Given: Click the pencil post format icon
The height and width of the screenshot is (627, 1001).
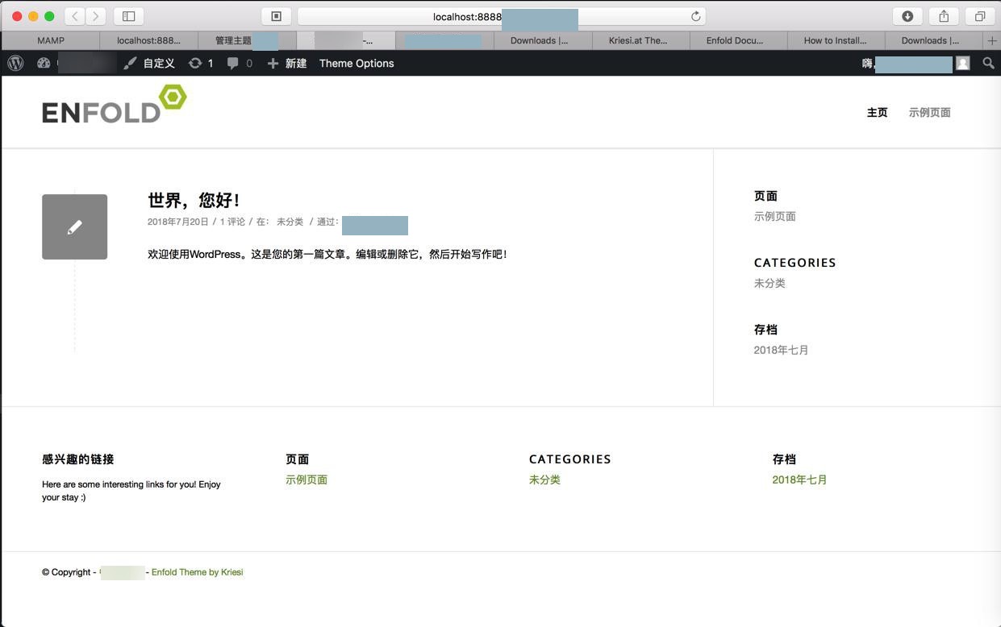Looking at the screenshot, I should [74, 226].
